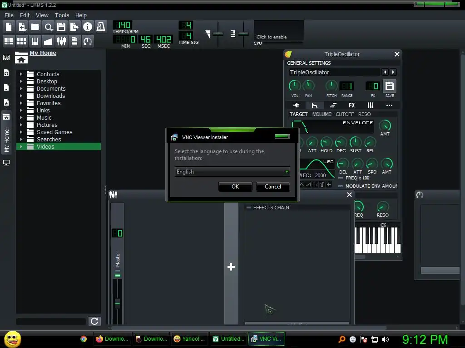Switch to the Yahoo taskbar item
Viewport: 465px width, 348px height.
coord(189,339)
